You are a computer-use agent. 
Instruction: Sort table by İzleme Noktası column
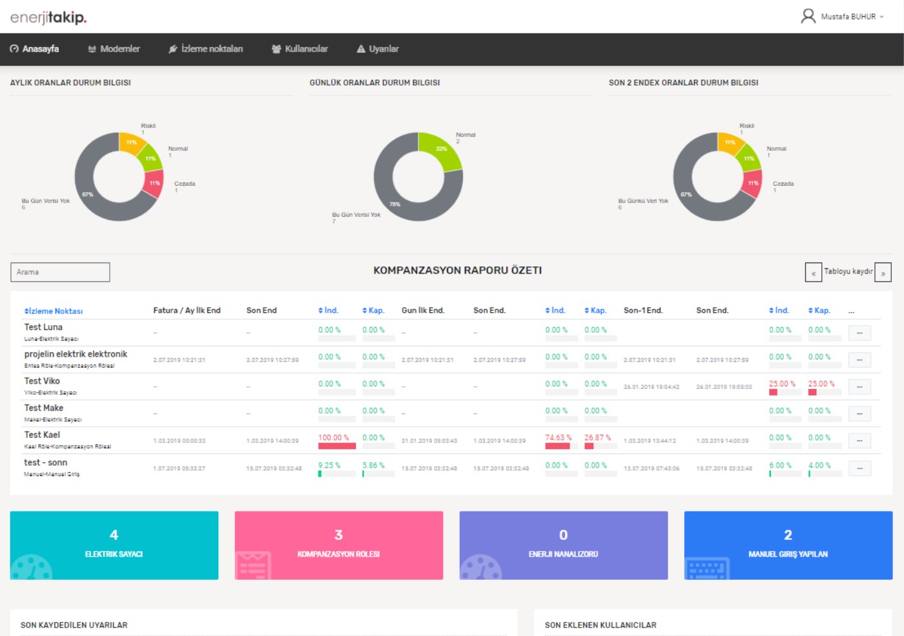(x=54, y=311)
